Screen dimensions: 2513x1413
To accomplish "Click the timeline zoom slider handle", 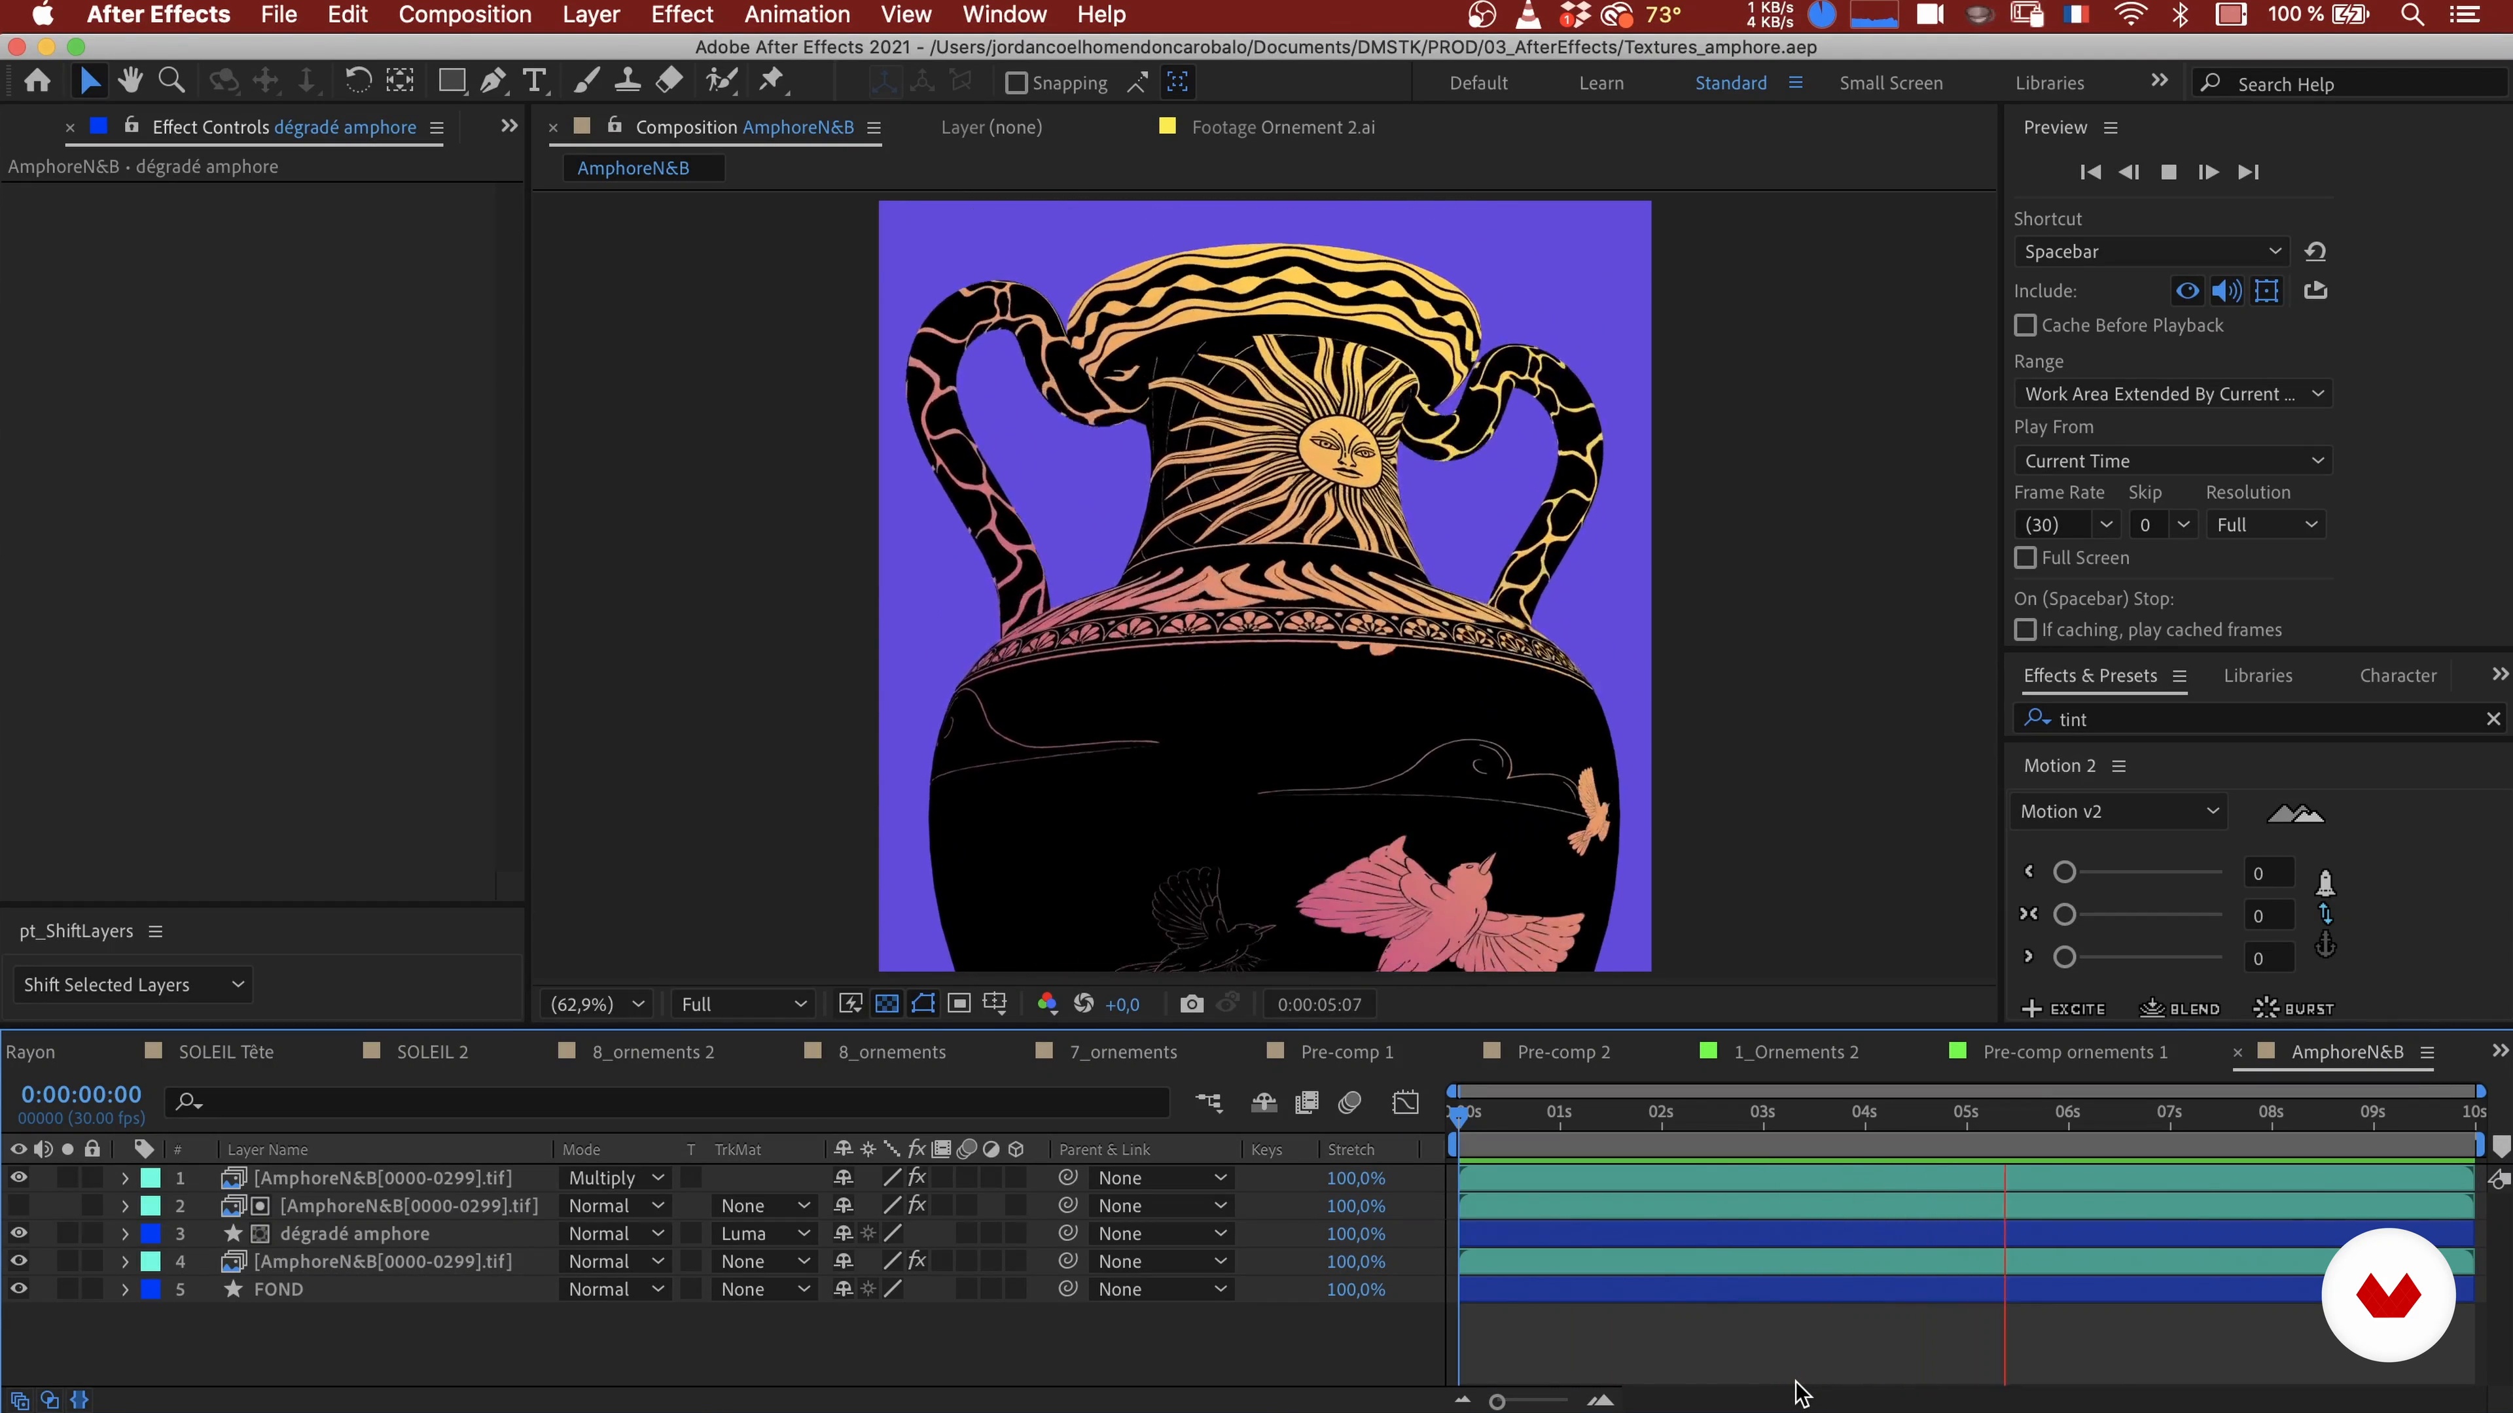I will pos(1497,1401).
